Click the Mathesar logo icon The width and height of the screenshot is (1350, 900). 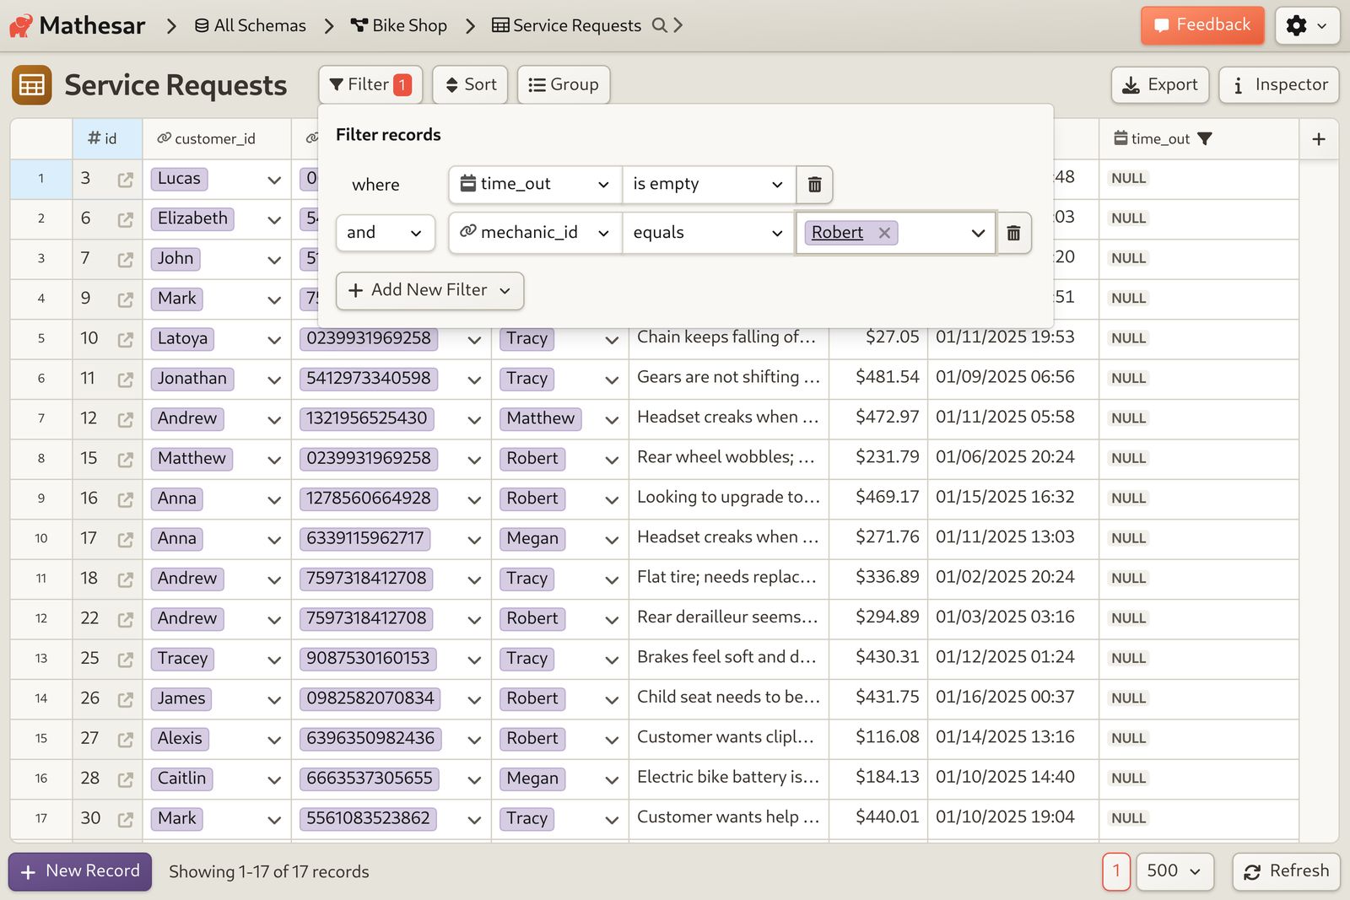pos(21,25)
